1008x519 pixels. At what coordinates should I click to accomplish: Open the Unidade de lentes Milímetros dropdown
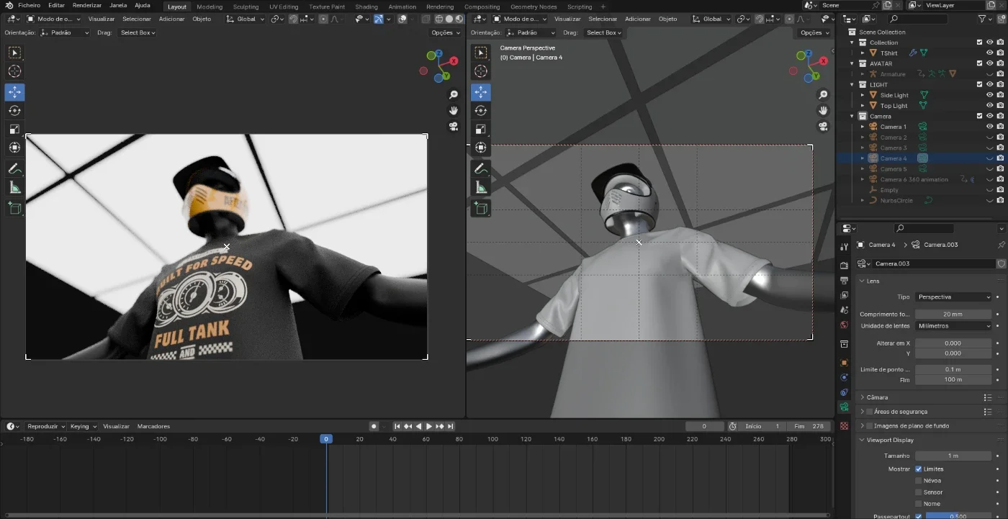(954, 326)
